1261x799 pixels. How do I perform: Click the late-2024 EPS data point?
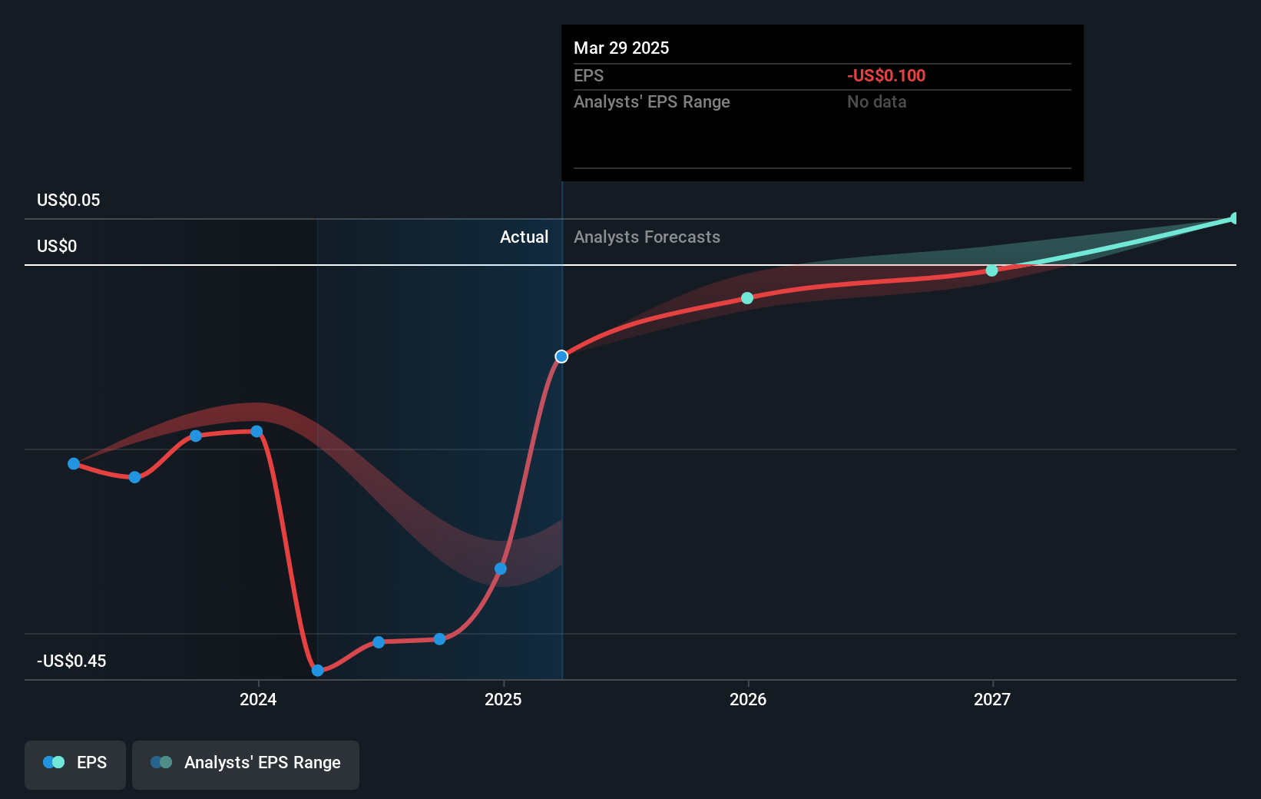(x=439, y=639)
